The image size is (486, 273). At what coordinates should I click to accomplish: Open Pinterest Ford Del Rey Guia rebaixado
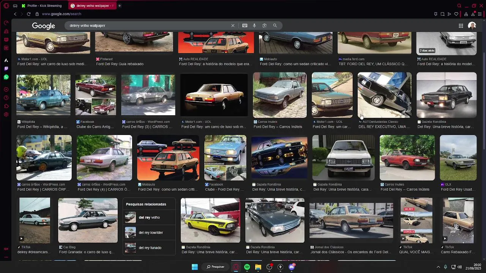pyautogui.click(x=120, y=64)
